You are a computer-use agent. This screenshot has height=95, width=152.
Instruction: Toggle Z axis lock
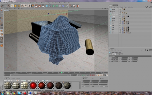click(x=29, y=6)
